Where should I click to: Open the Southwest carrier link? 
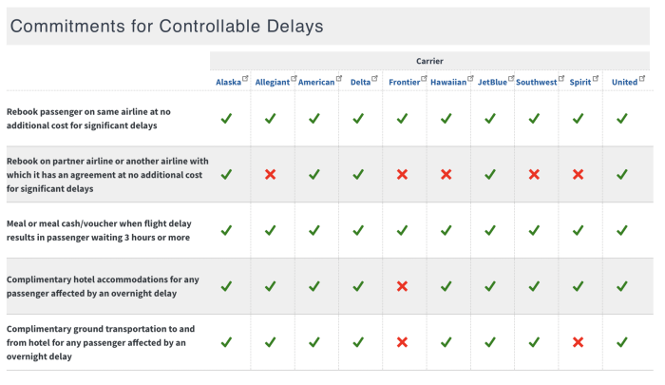coord(537,83)
